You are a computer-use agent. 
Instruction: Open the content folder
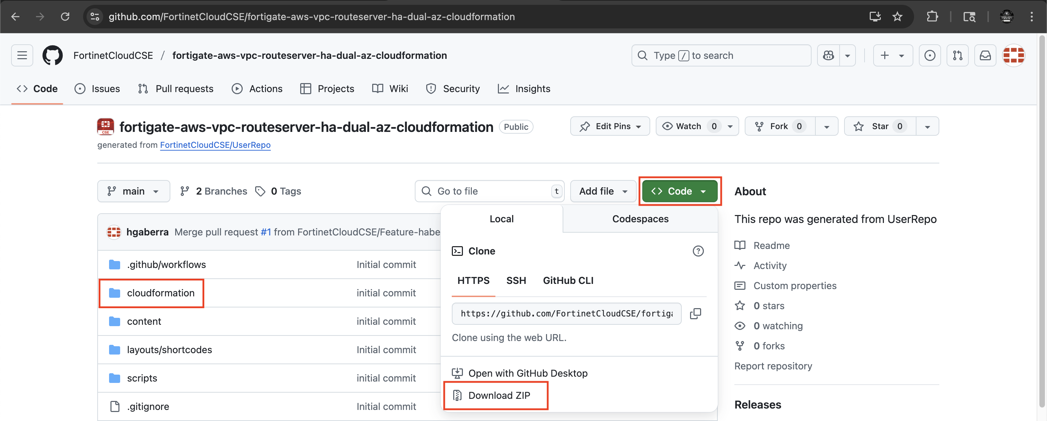tap(144, 321)
